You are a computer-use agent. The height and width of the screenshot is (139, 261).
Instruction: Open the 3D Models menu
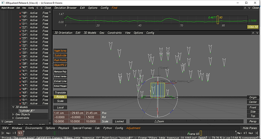[x=90, y=33]
